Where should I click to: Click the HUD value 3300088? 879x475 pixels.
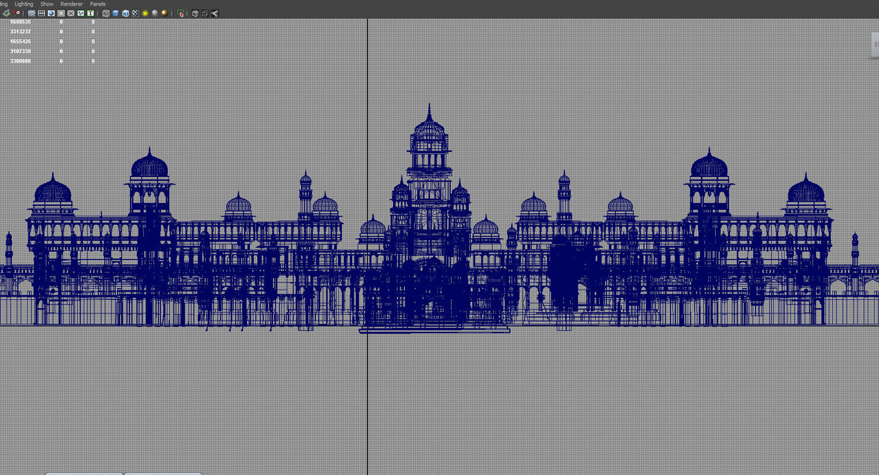point(20,61)
